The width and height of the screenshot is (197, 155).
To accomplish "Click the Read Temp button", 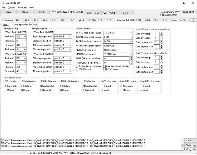I will tap(189, 12).
